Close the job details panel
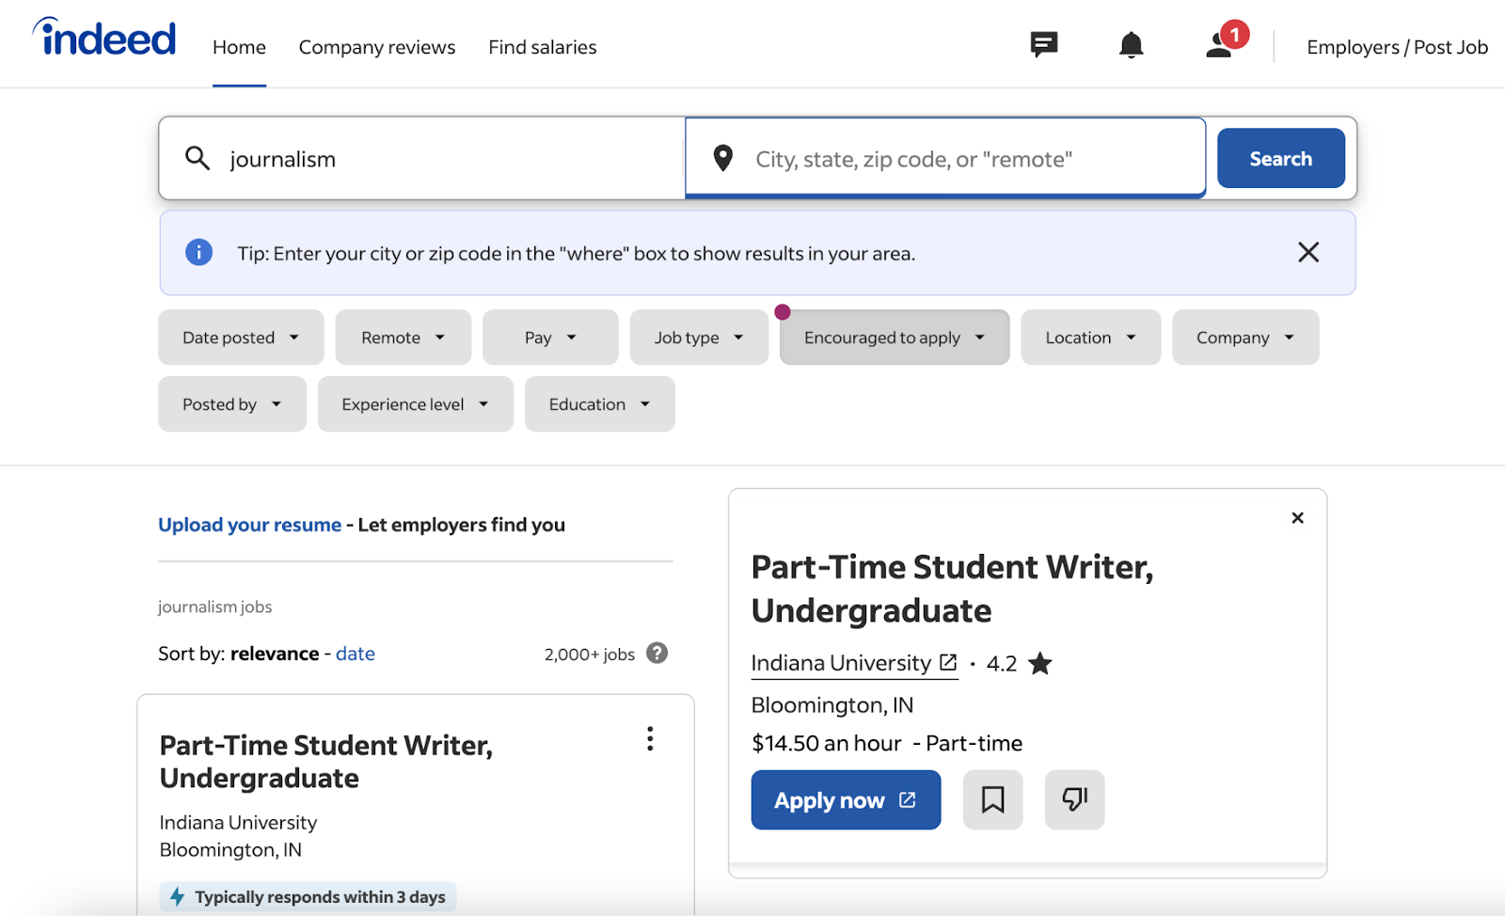The image size is (1505, 916). coord(1297,518)
